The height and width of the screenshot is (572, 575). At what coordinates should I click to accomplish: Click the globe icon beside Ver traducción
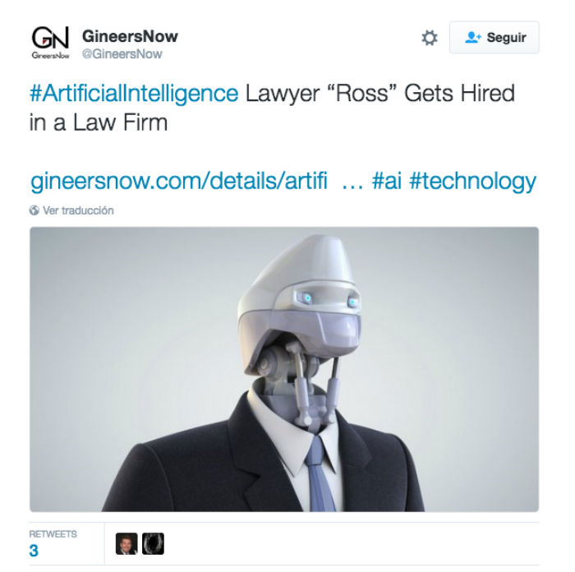coord(34,210)
